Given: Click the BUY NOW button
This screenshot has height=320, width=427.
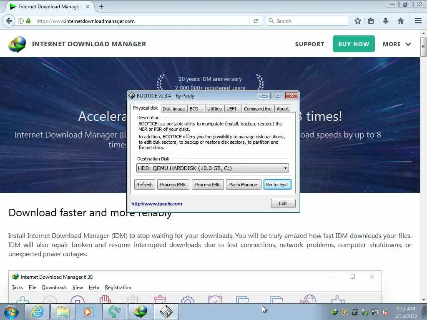Looking at the screenshot, I should tap(354, 44).
